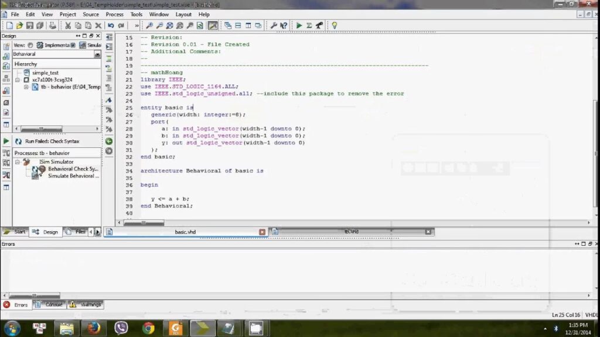Click the green back-navigation arrow beside editor
This screenshot has height=337, width=600.
point(109,141)
